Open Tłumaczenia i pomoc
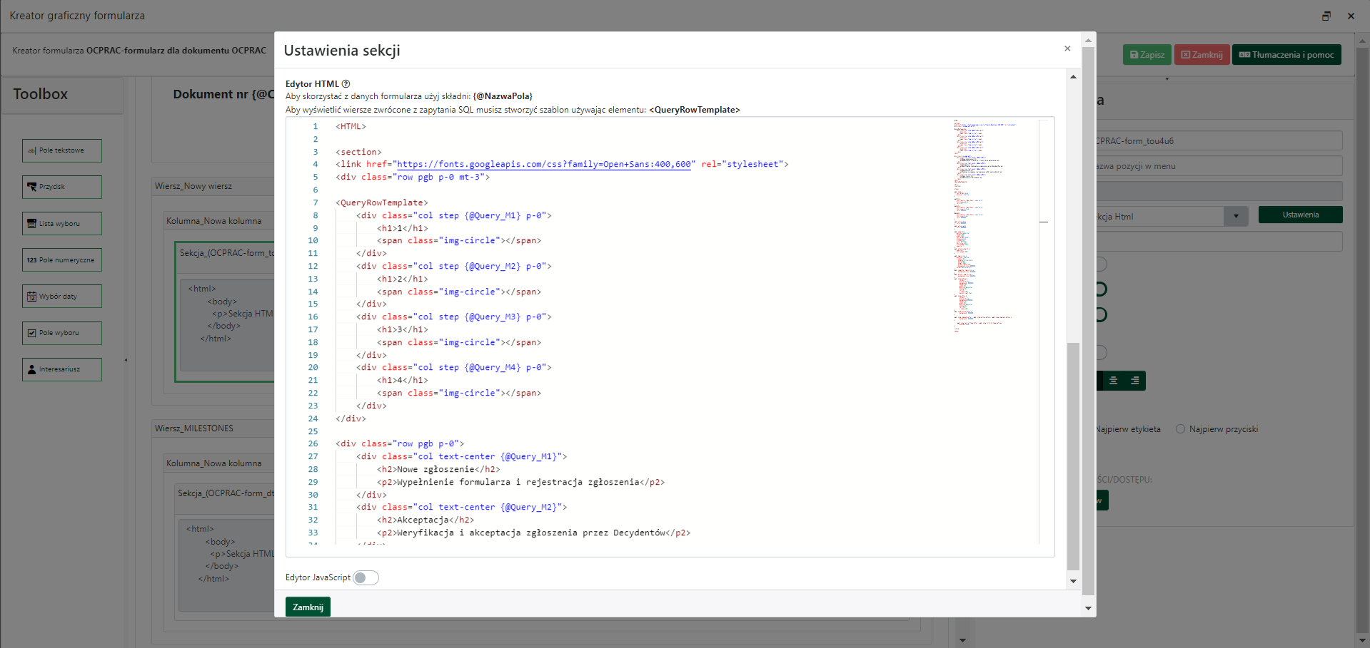This screenshot has height=648, width=1370. [x=1286, y=55]
